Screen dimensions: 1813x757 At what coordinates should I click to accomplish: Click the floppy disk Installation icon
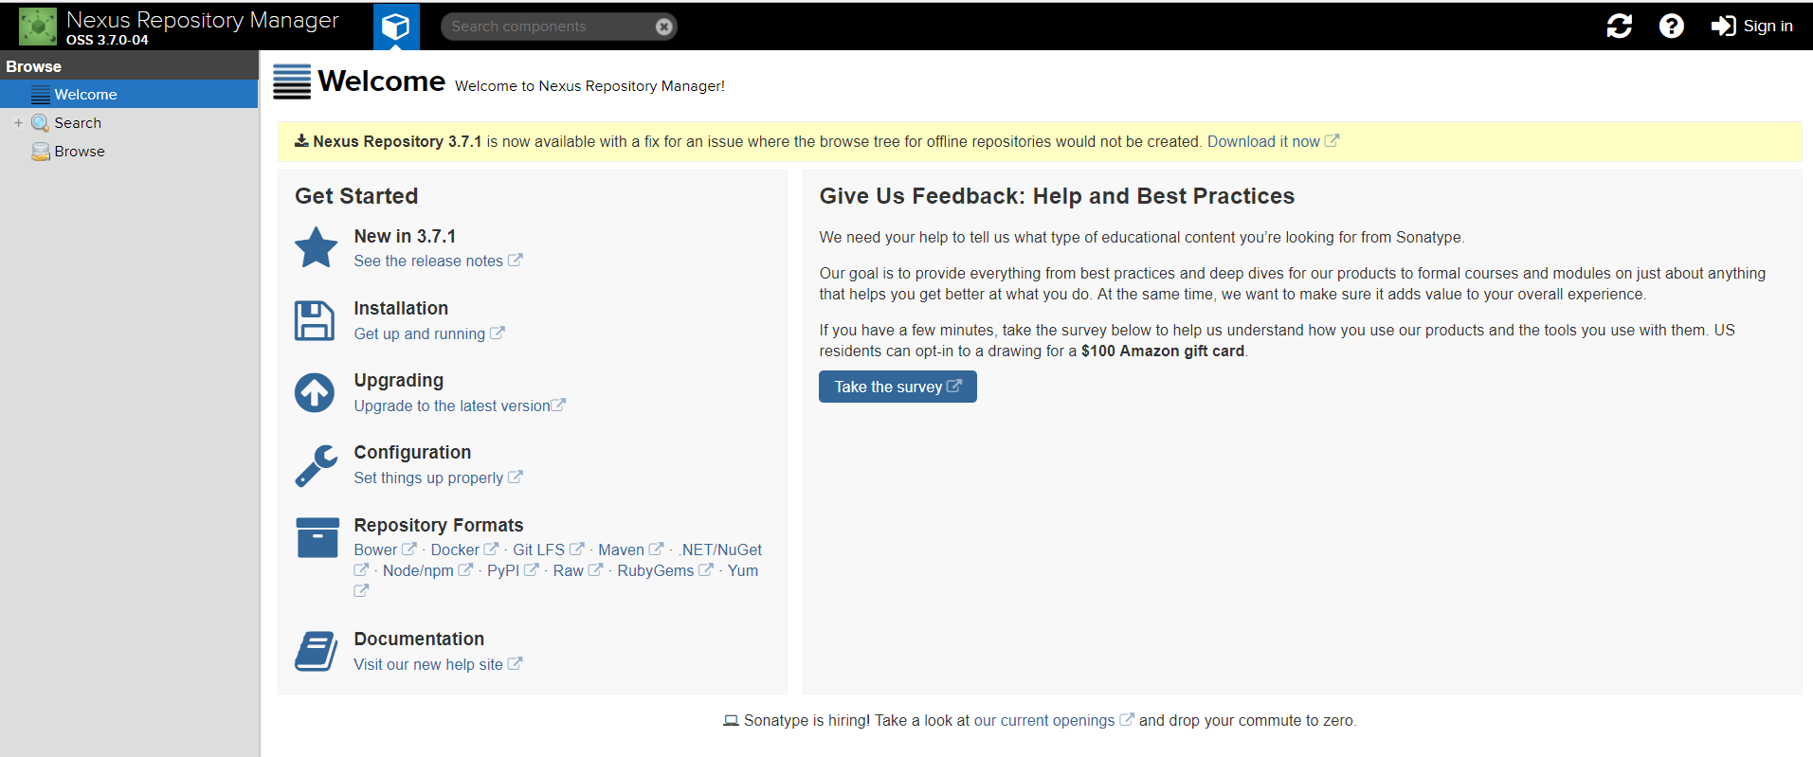point(315,321)
